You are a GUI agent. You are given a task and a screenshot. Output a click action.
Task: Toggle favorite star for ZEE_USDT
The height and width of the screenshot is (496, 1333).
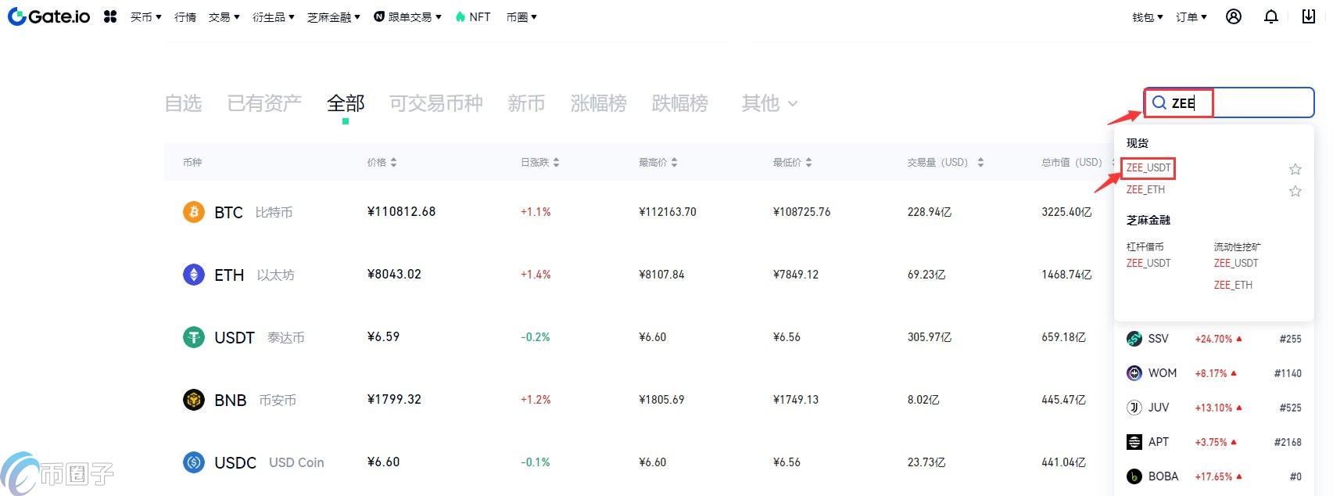pyautogui.click(x=1295, y=169)
